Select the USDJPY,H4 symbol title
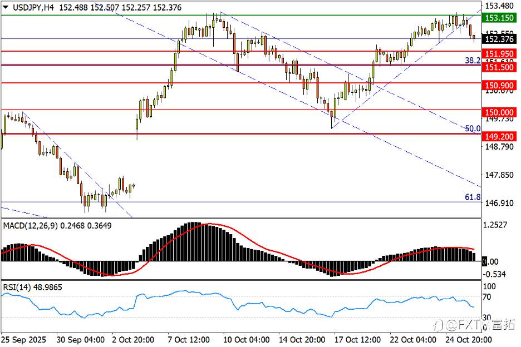521x347 pixels. point(33,7)
